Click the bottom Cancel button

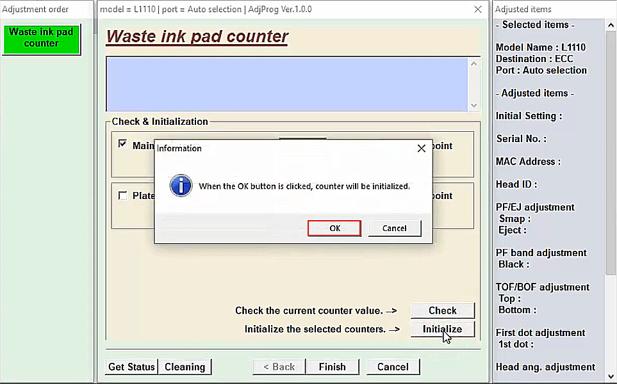393,367
